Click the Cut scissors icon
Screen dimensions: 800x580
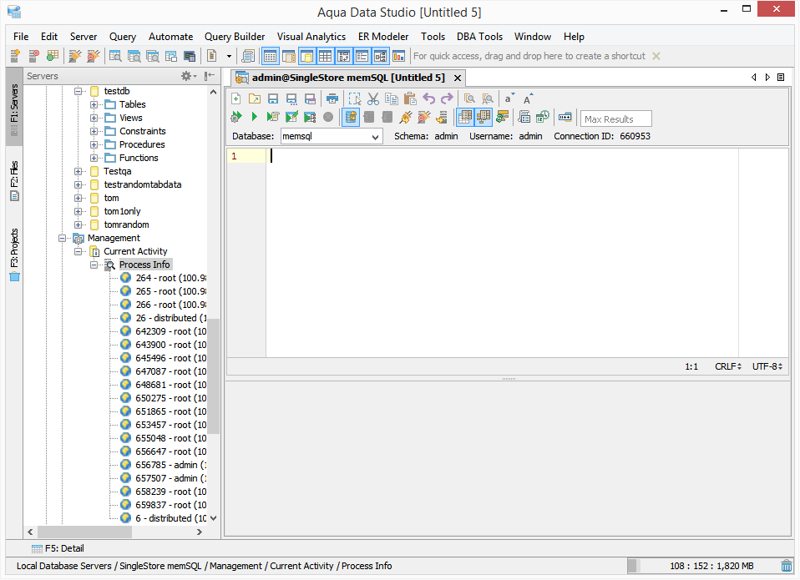pos(373,98)
